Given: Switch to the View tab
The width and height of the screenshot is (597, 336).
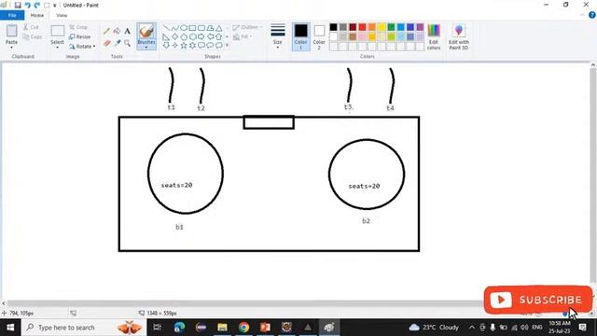Looking at the screenshot, I should pyautogui.click(x=62, y=15).
